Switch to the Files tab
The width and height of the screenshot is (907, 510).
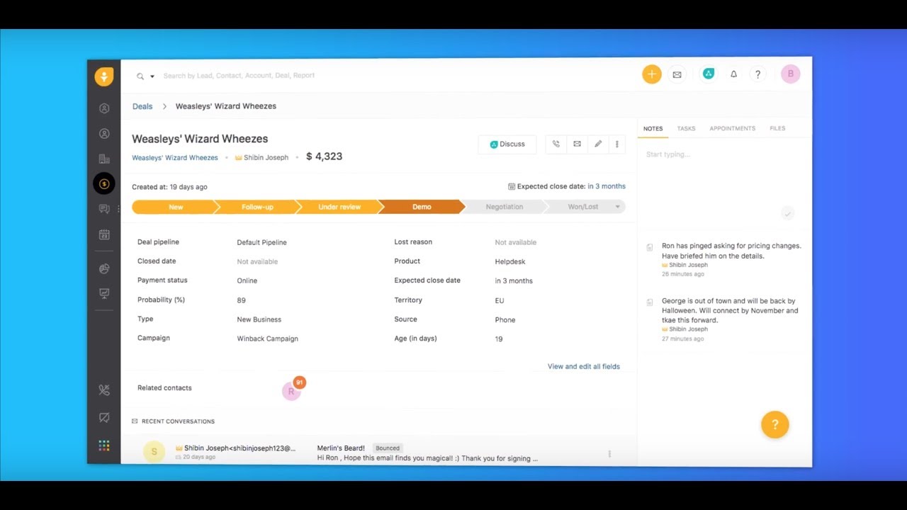pyautogui.click(x=777, y=129)
